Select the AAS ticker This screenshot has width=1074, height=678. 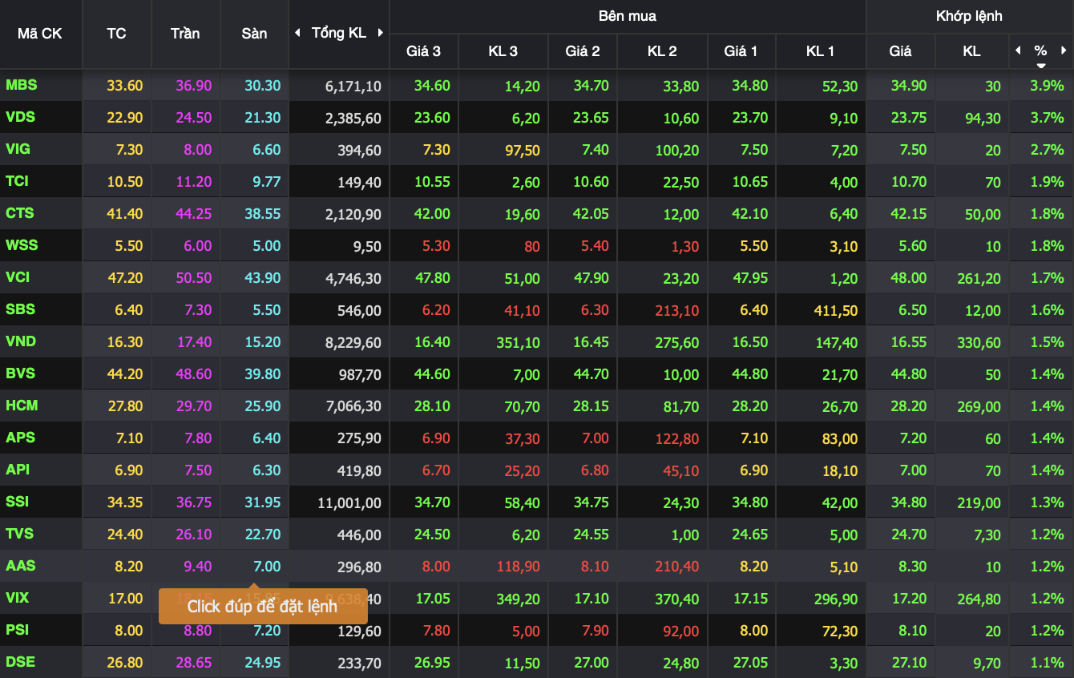pos(21,566)
